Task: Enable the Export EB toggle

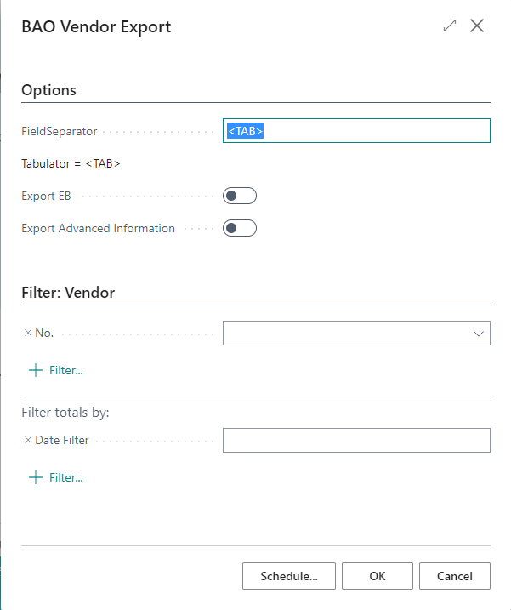Action: click(240, 196)
